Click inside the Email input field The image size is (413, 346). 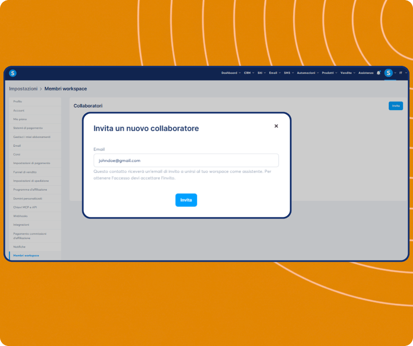(186, 160)
